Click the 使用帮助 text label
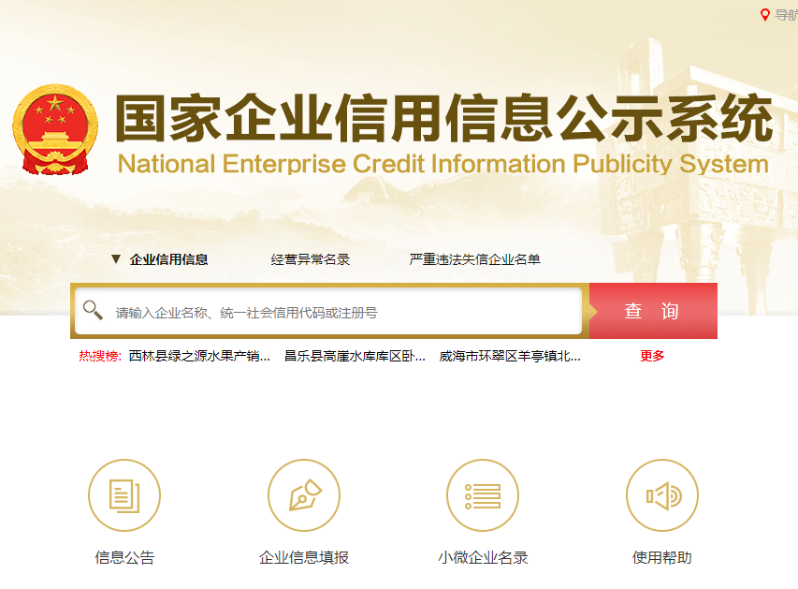Viewport: 798px width, 589px height. click(x=662, y=557)
